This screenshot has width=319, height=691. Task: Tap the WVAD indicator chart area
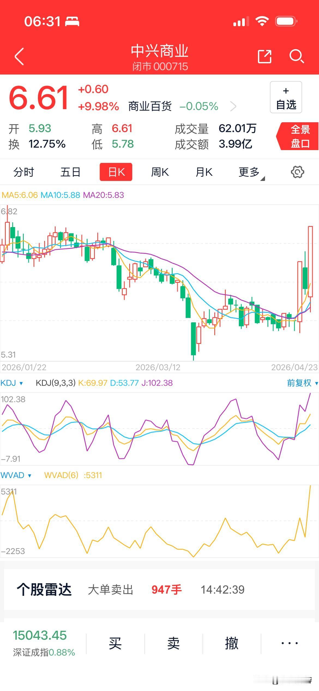(x=159, y=521)
